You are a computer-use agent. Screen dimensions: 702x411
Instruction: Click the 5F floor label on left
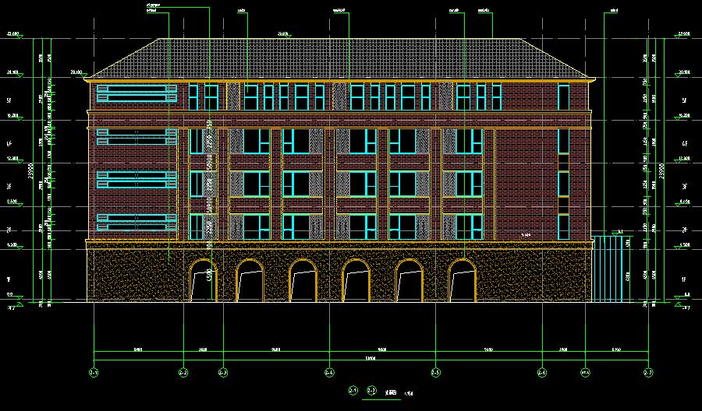click(x=9, y=101)
